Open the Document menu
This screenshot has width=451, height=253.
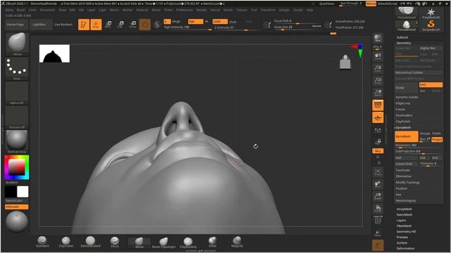[47, 10]
